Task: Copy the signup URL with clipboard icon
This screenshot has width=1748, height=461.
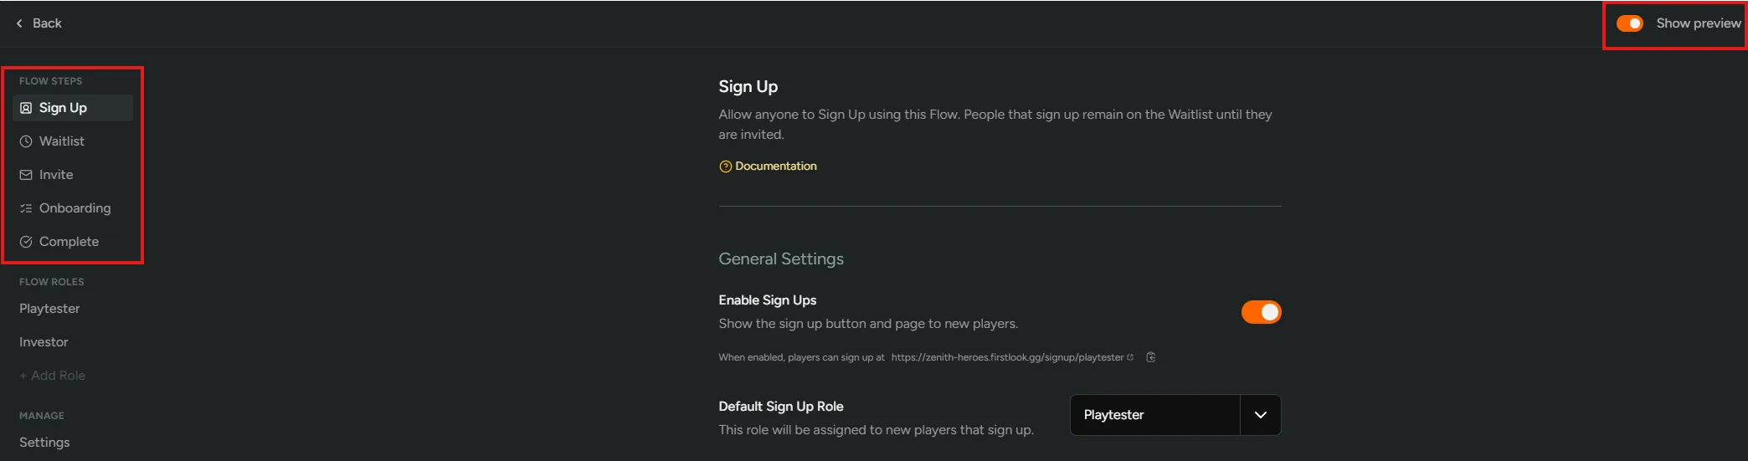Action: (x=1151, y=357)
